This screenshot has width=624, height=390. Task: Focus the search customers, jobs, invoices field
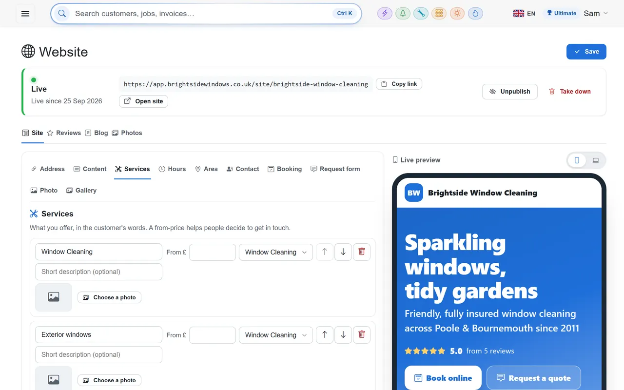(x=206, y=14)
